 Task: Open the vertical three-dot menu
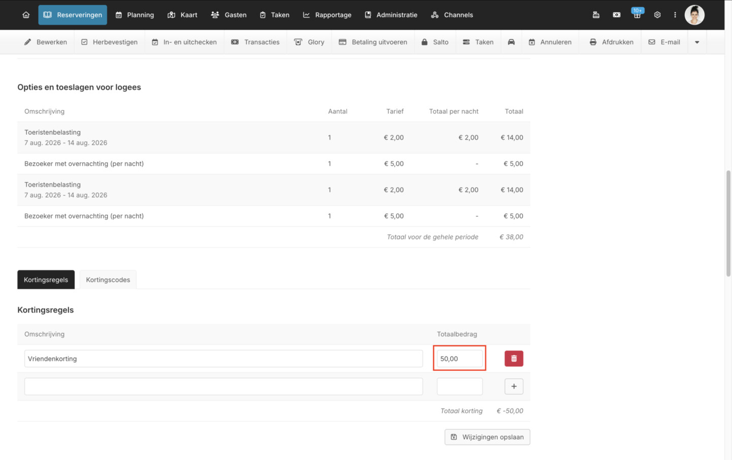pos(675,15)
